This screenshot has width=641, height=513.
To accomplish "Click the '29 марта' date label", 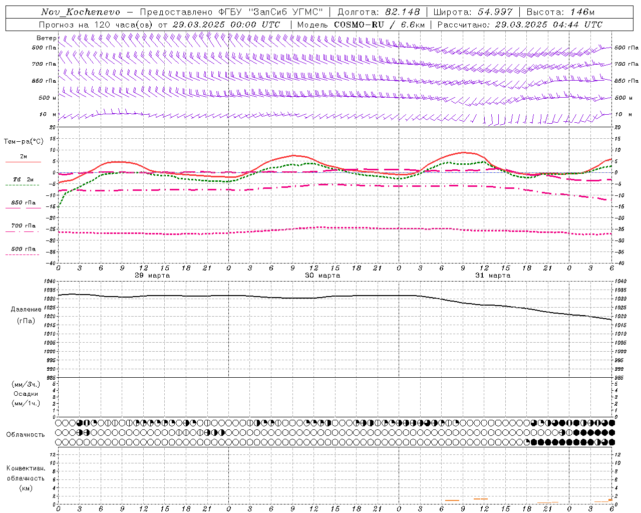I will [152, 276].
